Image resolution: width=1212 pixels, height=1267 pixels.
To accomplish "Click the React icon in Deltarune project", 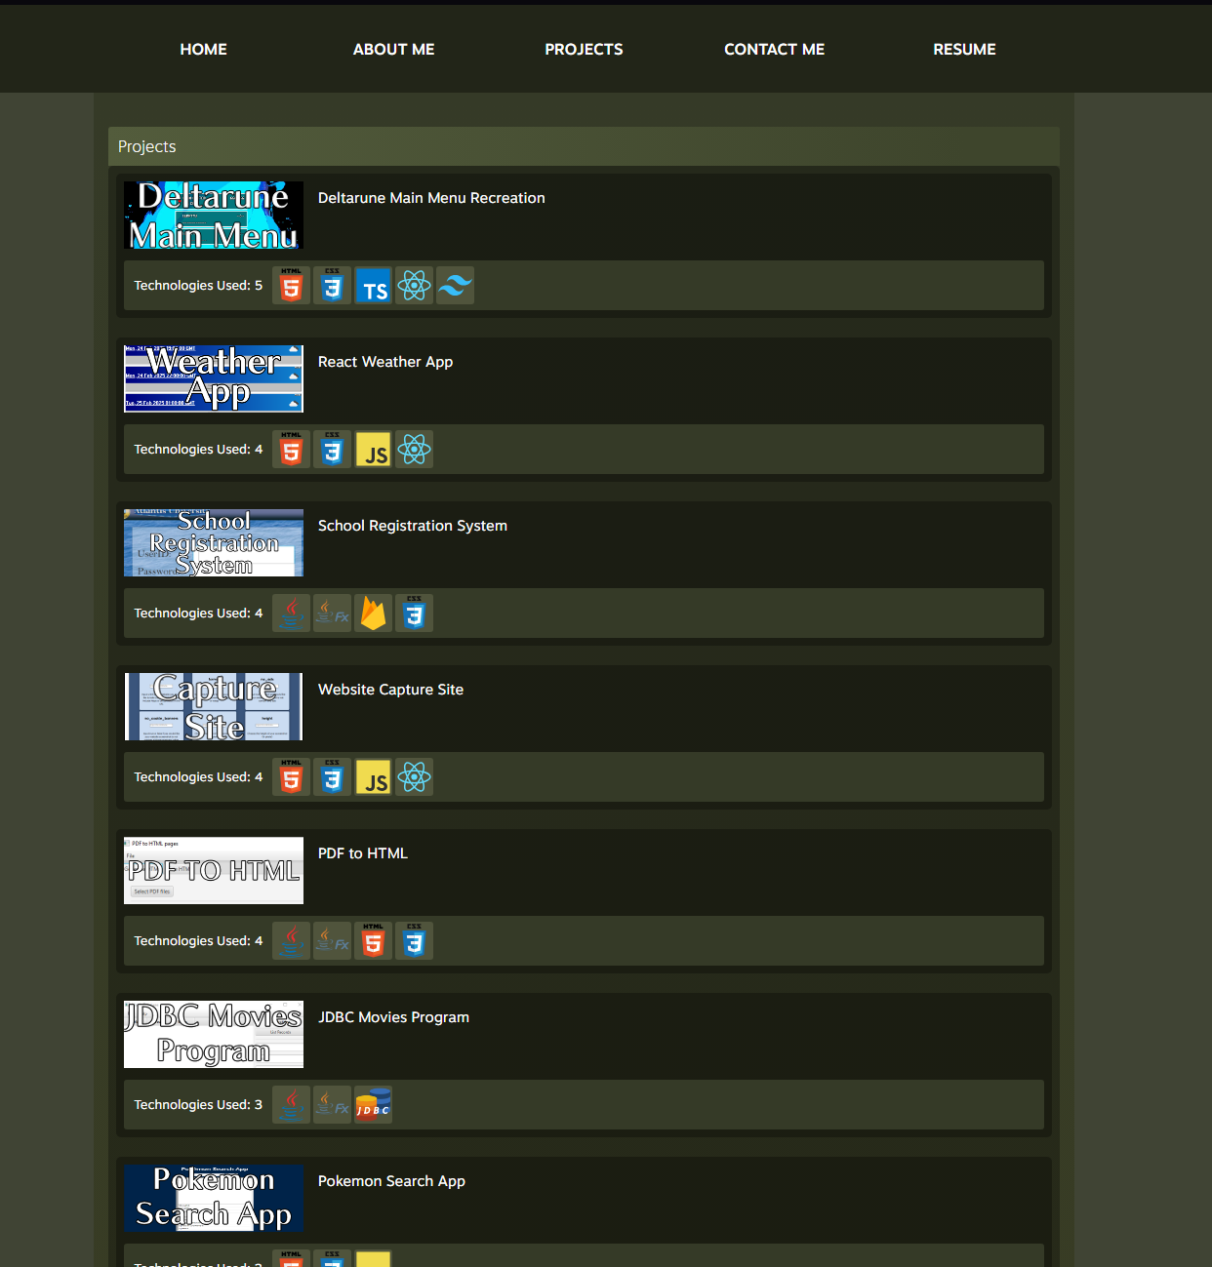I will tap(414, 286).
